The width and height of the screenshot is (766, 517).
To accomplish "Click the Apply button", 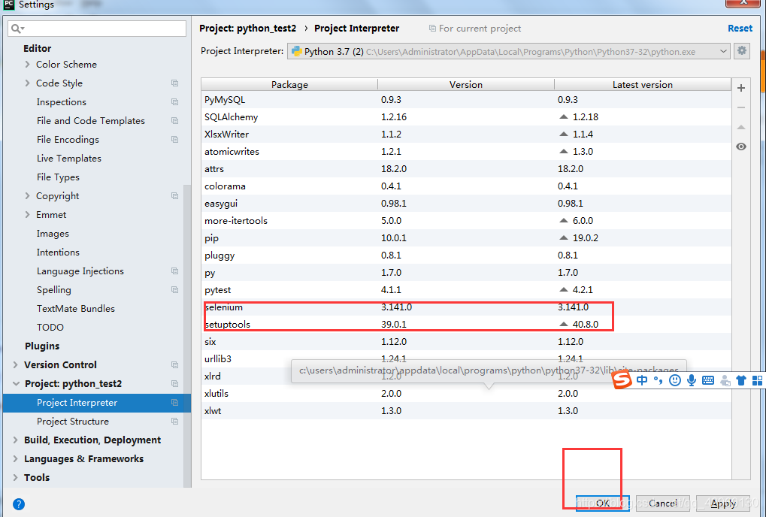I will coord(723,503).
